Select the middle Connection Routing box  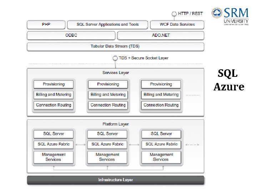(x=108, y=105)
